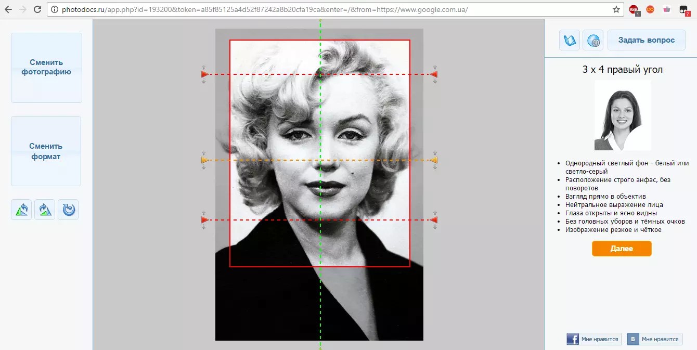The image size is (697, 350).
Task: Click the Сменить фотографию button
Action: pos(46,68)
